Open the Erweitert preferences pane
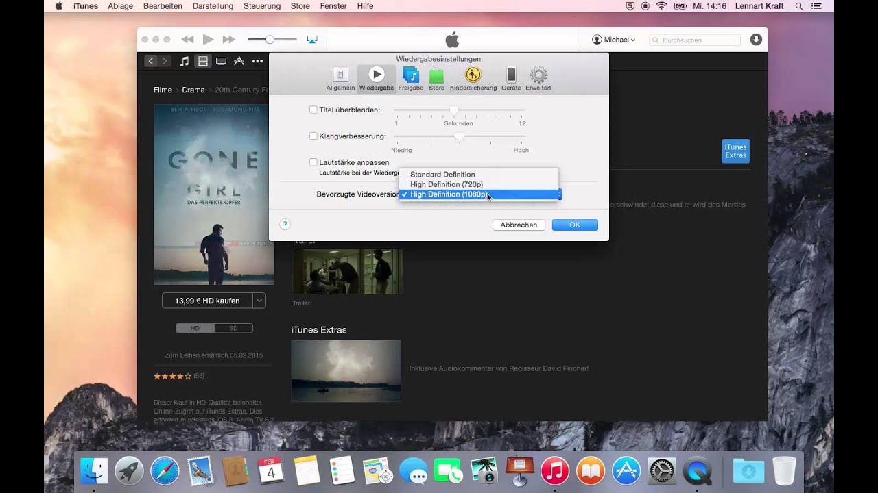This screenshot has height=493, width=878. [x=538, y=79]
